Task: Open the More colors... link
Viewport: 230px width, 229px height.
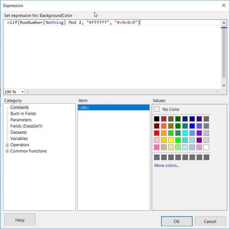Action: click(167, 165)
